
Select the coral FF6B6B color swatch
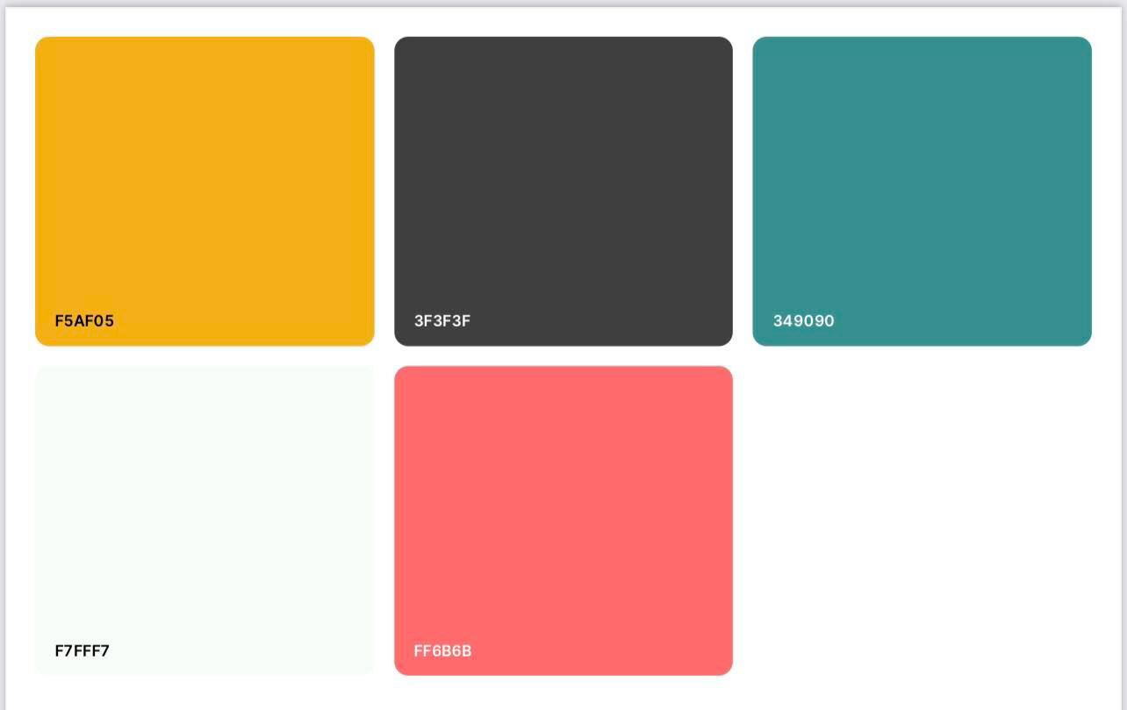(x=563, y=520)
